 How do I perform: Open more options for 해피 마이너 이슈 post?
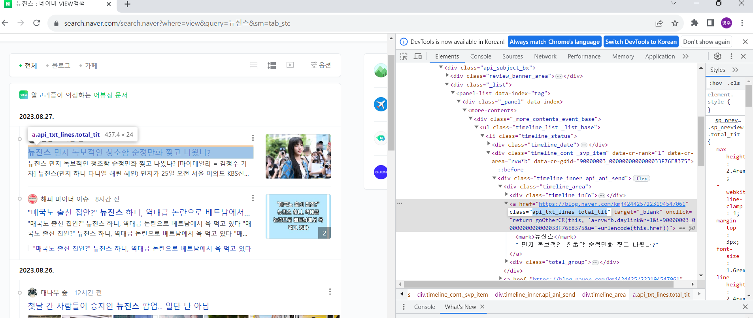tap(253, 198)
